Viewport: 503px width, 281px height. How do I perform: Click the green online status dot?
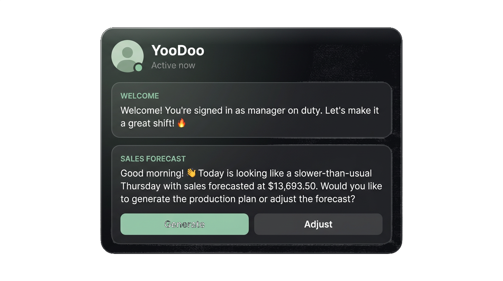tap(139, 67)
